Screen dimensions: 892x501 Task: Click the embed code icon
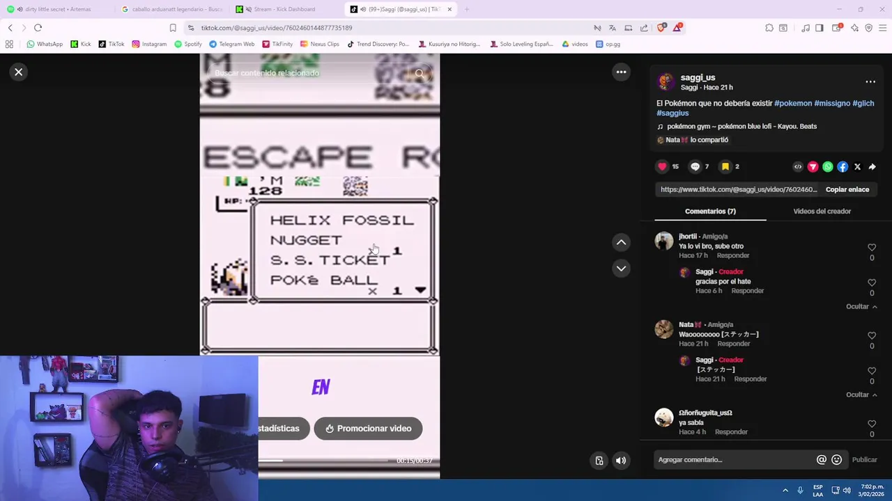[798, 167]
